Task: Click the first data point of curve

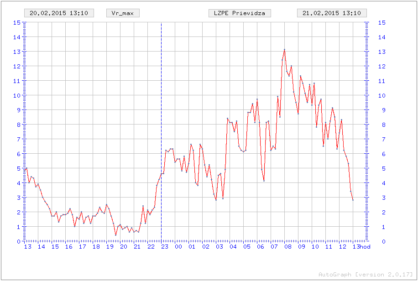Action: (26, 168)
